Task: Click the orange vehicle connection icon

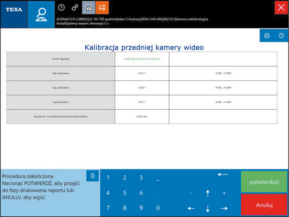Action: point(102,7)
